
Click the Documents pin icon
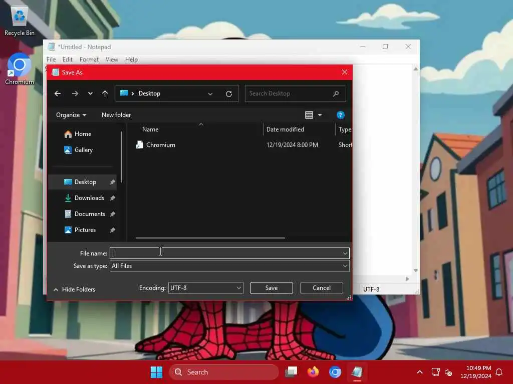[112, 214]
